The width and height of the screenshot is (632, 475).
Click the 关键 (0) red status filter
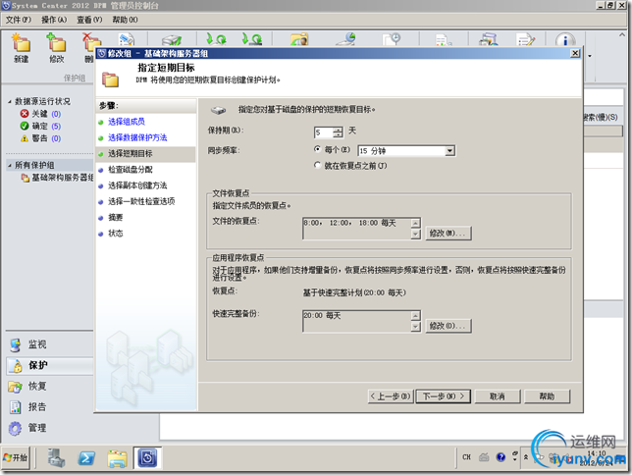click(x=40, y=114)
